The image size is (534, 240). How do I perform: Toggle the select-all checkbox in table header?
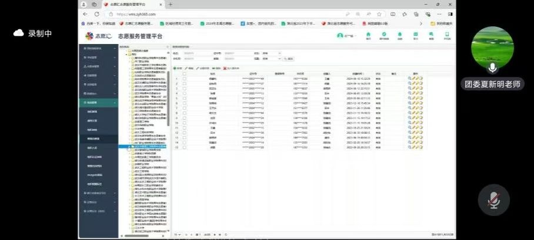click(185, 73)
